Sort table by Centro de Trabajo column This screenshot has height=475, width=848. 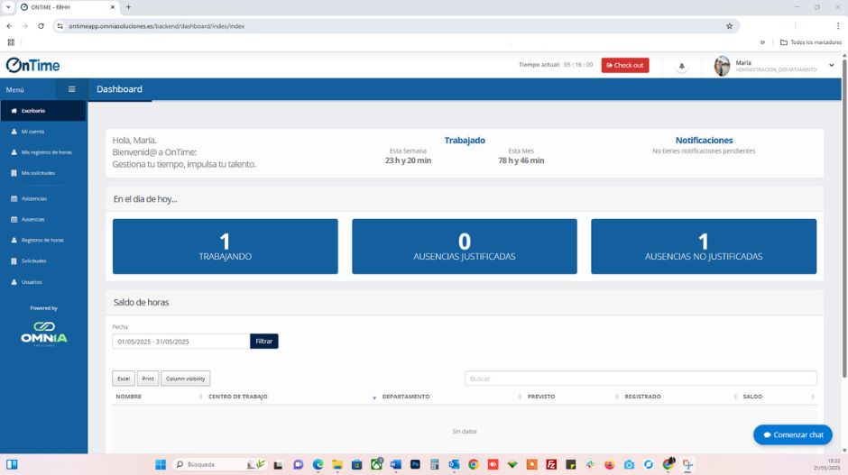289,397
